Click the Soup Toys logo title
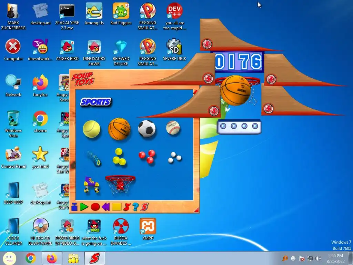The height and width of the screenshot is (265, 353). 83,79
